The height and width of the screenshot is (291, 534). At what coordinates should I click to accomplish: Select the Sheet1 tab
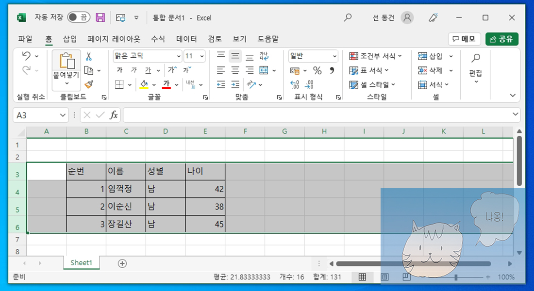(x=82, y=262)
